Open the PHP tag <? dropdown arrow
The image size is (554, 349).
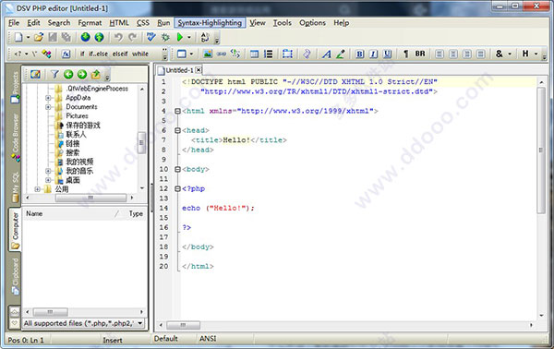(x=27, y=54)
